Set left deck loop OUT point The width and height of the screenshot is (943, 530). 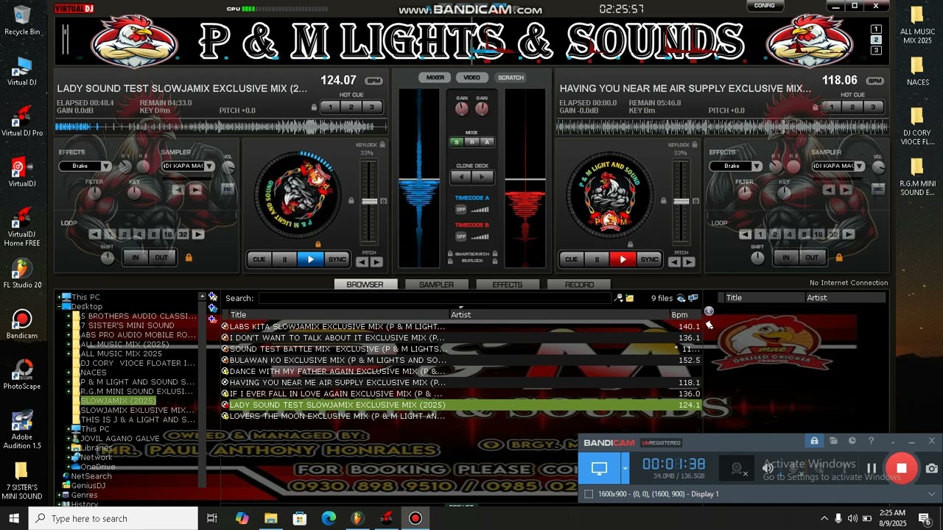161,258
